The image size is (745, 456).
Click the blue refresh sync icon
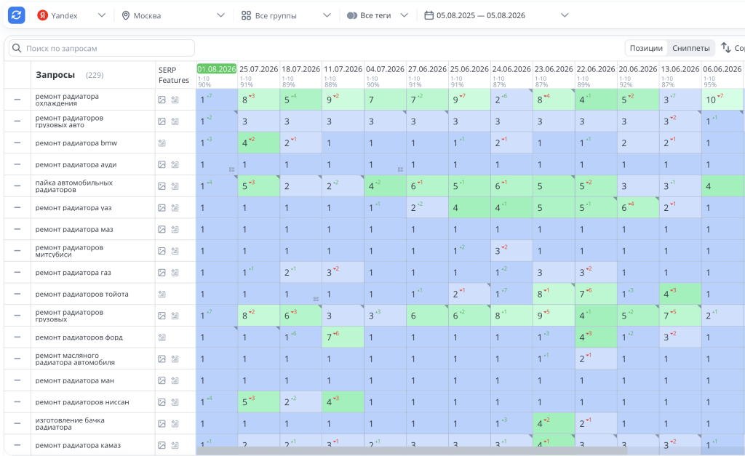(x=17, y=15)
